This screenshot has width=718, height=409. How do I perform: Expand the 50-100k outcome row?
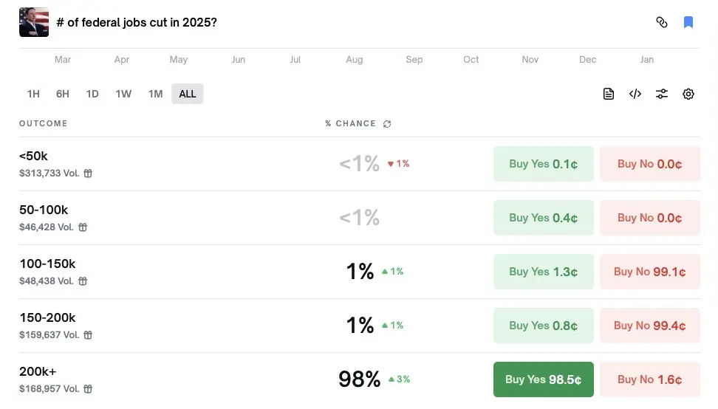222,218
